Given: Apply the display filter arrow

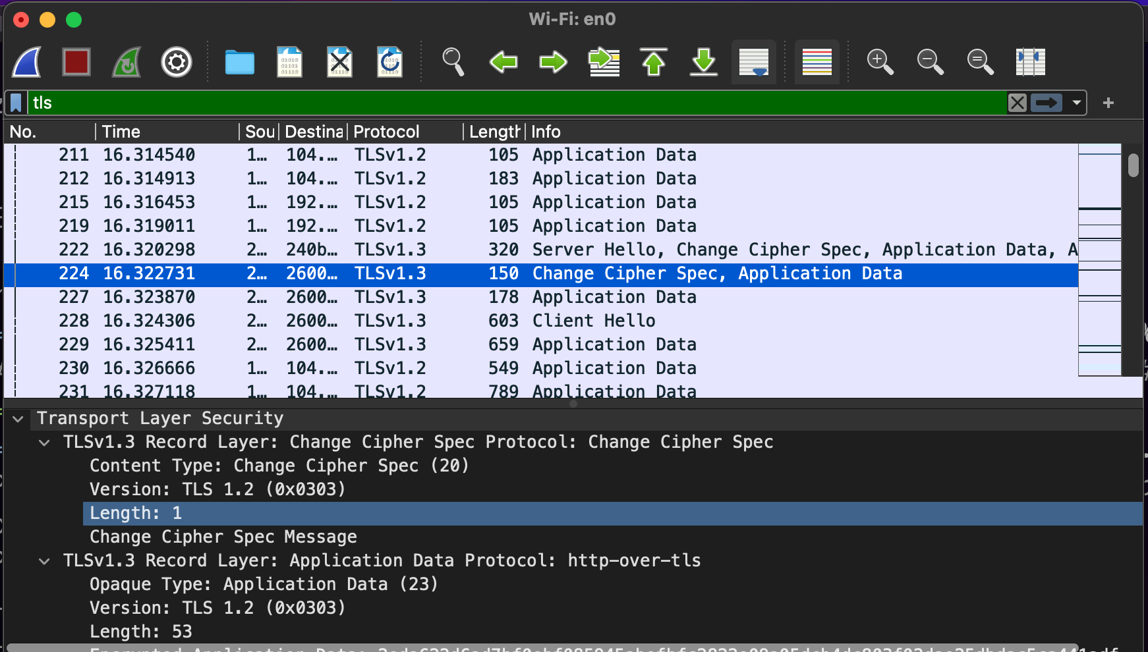Looking at the screenshot, I should tap(1047, 103).
